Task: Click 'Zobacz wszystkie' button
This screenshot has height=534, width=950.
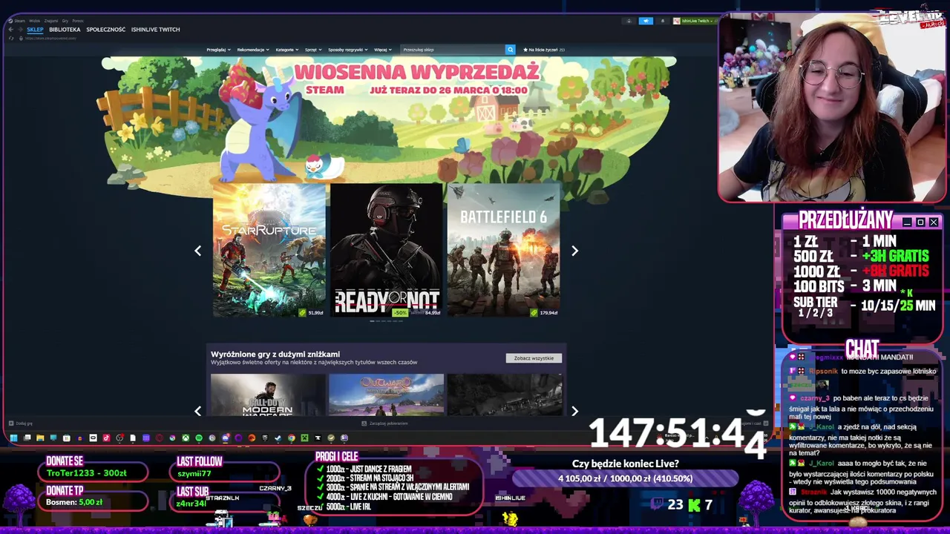Action: [x=534, y=358]
